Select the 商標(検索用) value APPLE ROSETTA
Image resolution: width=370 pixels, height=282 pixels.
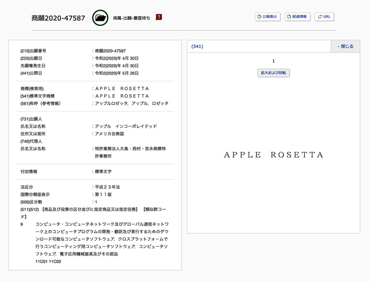[x=122, y=88]
